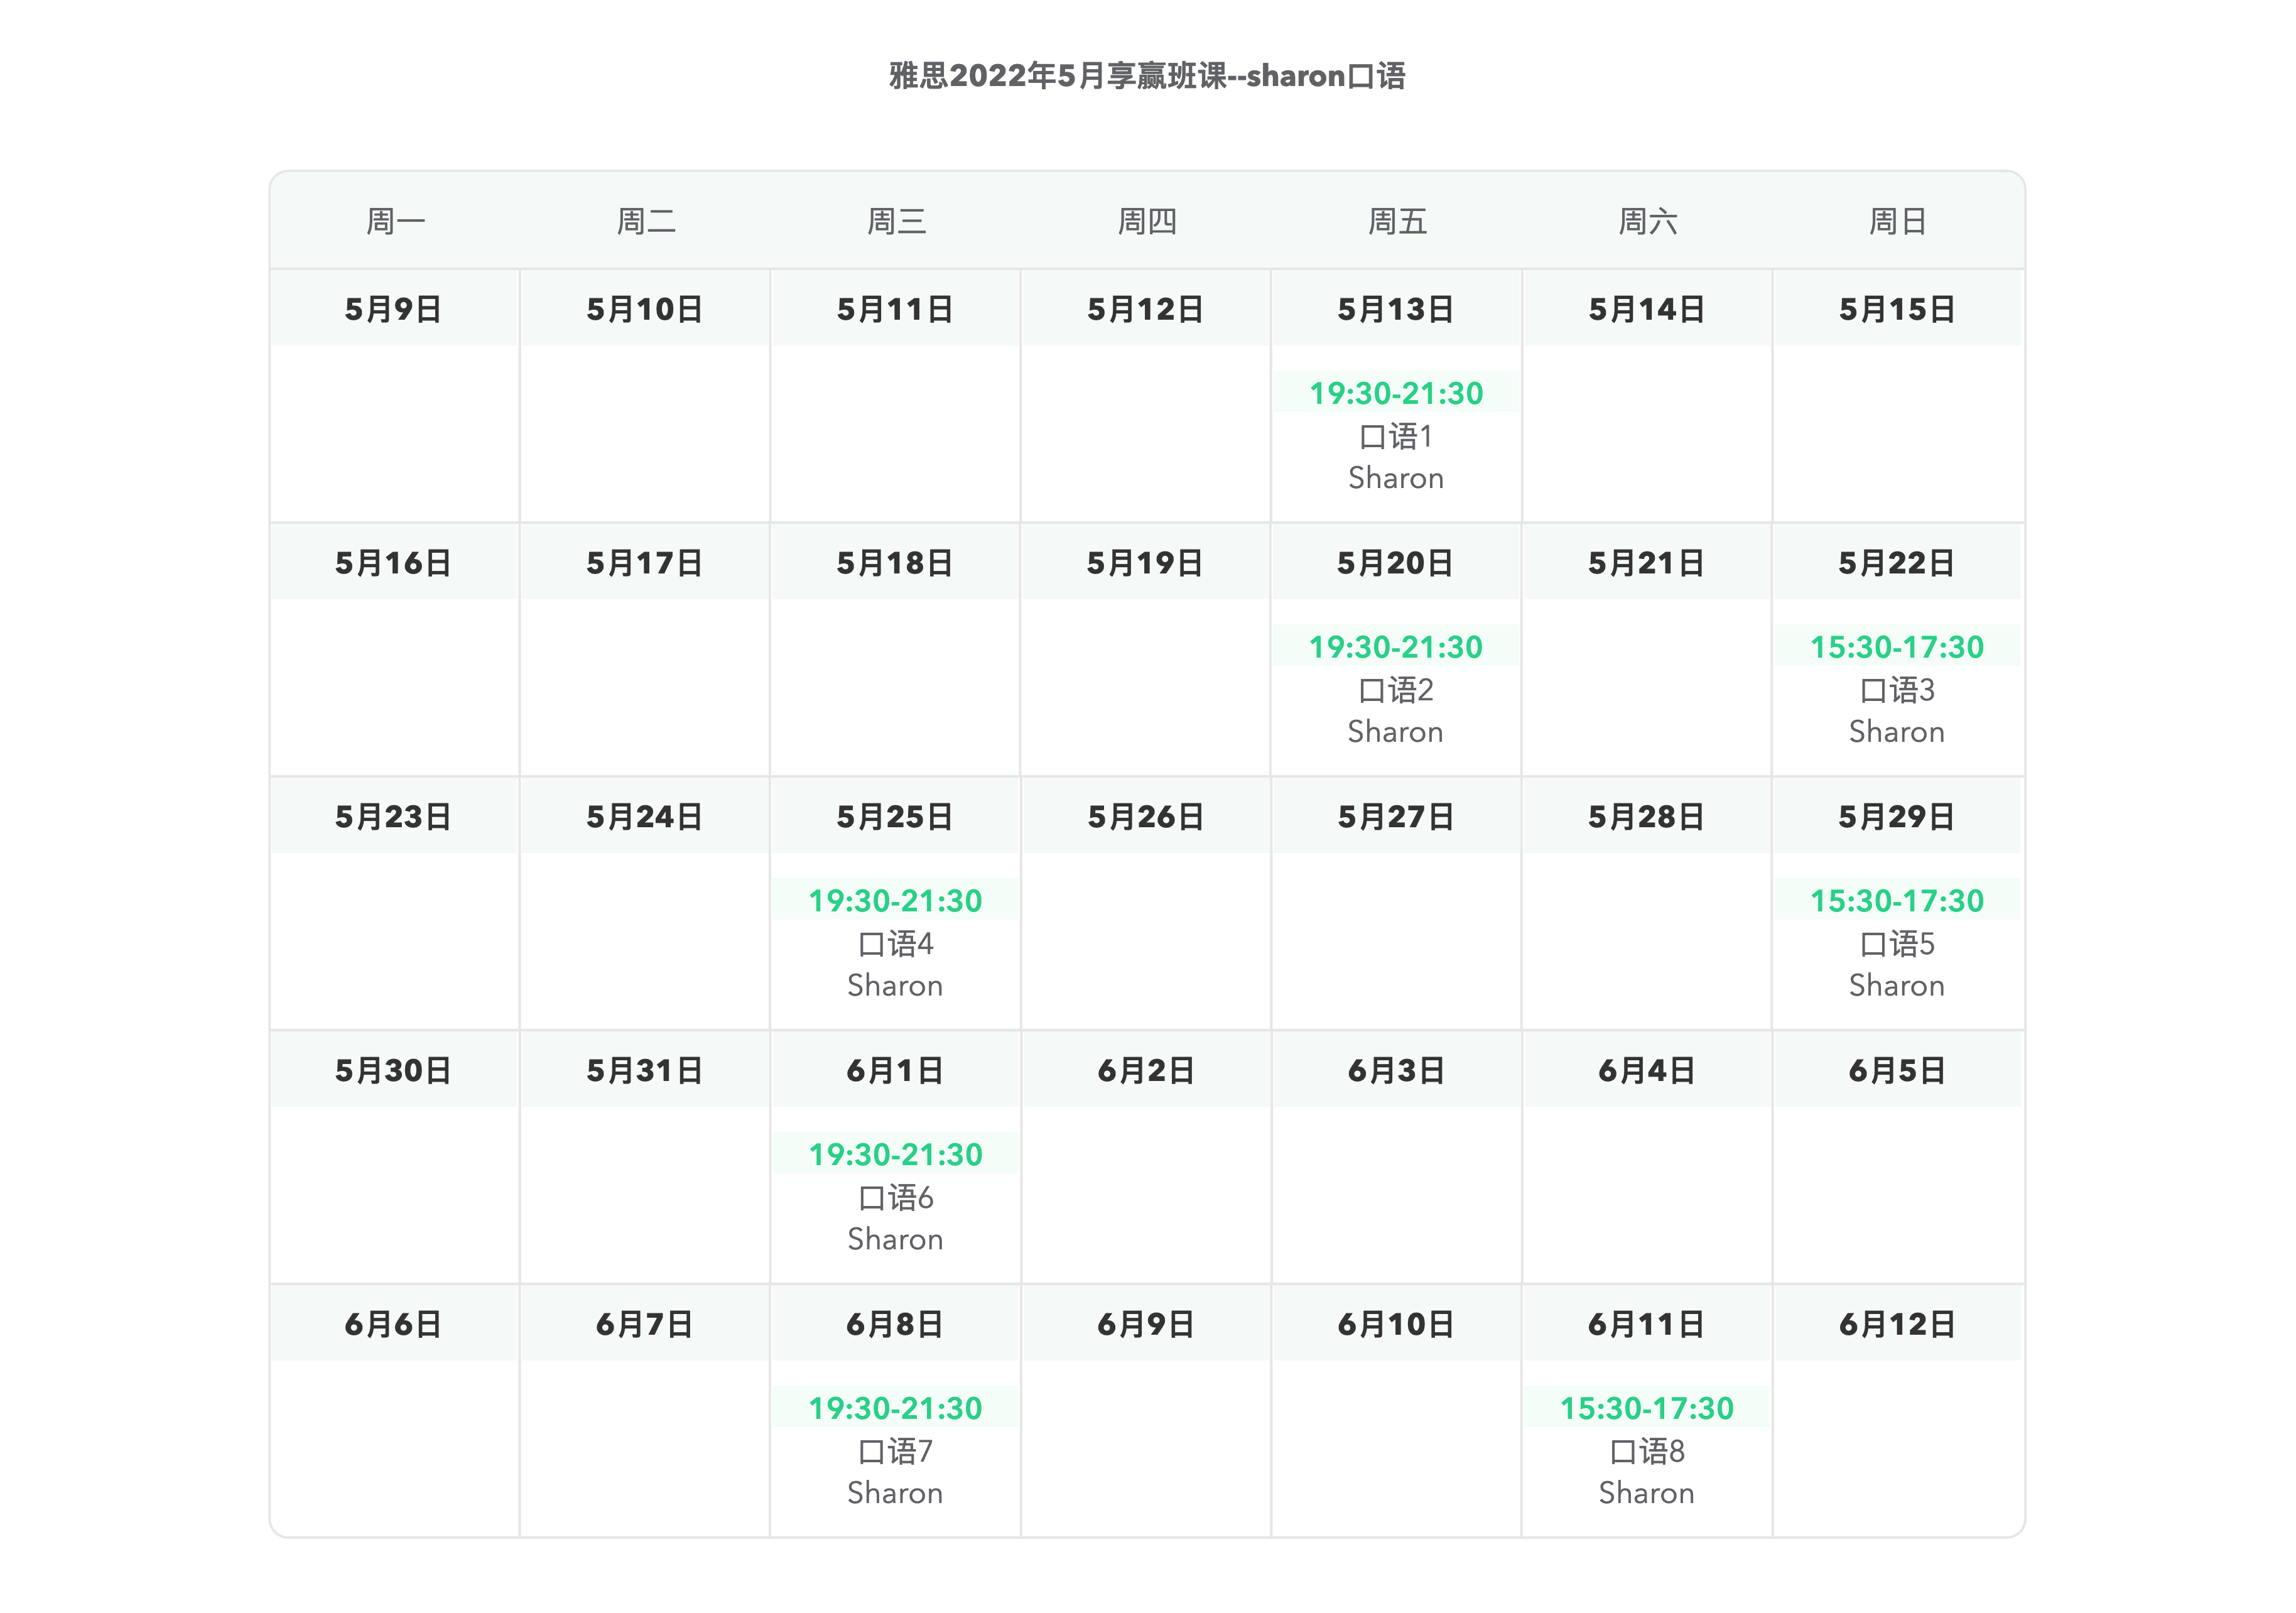Click the Sharon label under 口语2
This screenshot has width=2296, height=1613.
click(x=1396, y=732)
